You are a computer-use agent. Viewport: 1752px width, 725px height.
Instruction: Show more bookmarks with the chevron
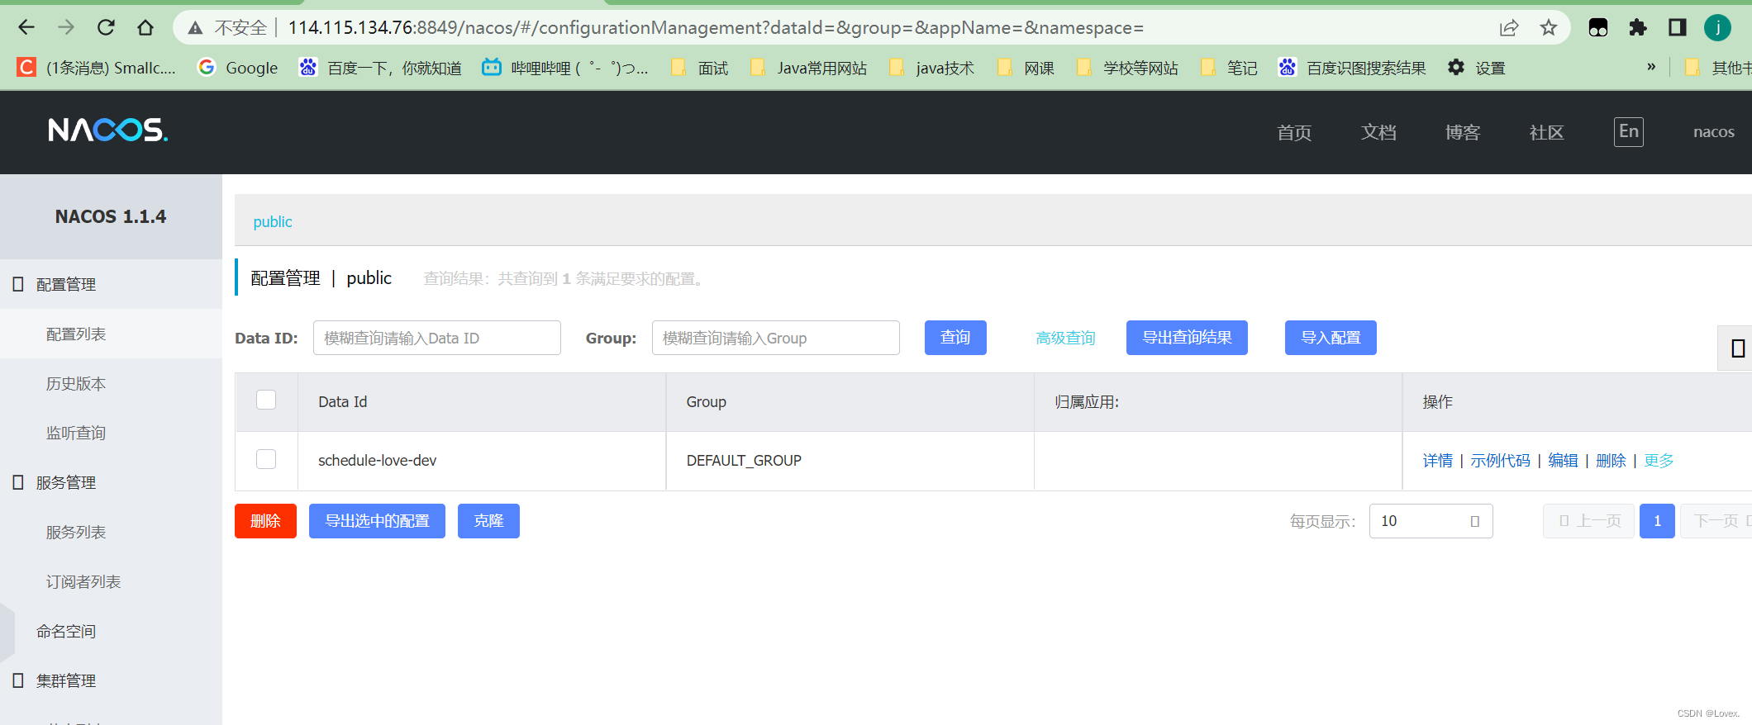click(1651, 67)
